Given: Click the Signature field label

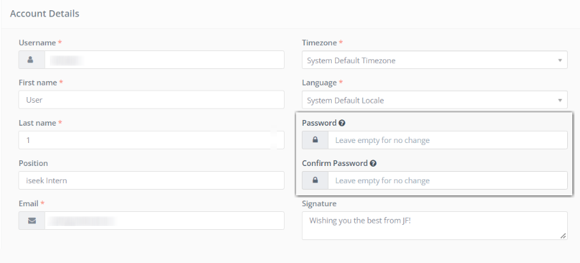Looking at the screenshot, I should (x=319, y=204).
